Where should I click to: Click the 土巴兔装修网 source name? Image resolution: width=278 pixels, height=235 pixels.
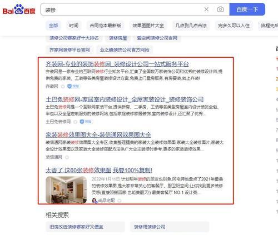tap(58, 122)
